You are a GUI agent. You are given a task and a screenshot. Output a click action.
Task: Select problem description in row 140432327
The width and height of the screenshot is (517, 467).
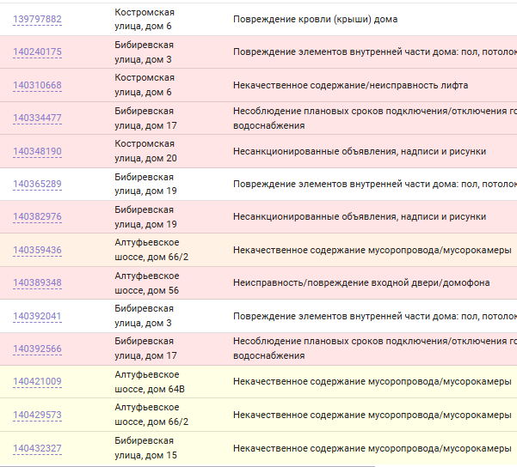click(372, 449)
